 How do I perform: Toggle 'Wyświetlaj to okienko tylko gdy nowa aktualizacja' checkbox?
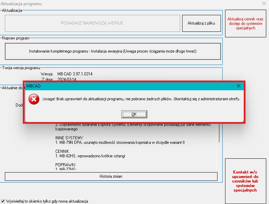[x=3, y=201]
